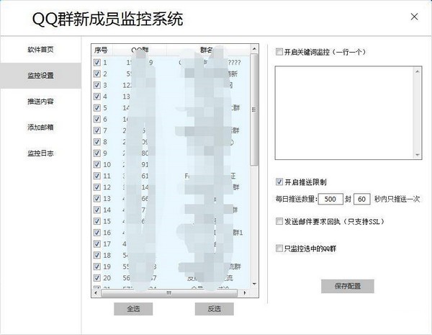Image resolution: width=432 pixels, height=335 pixels.
Task: Uncheck row 4 in the group list
Action: coord(97,97)
